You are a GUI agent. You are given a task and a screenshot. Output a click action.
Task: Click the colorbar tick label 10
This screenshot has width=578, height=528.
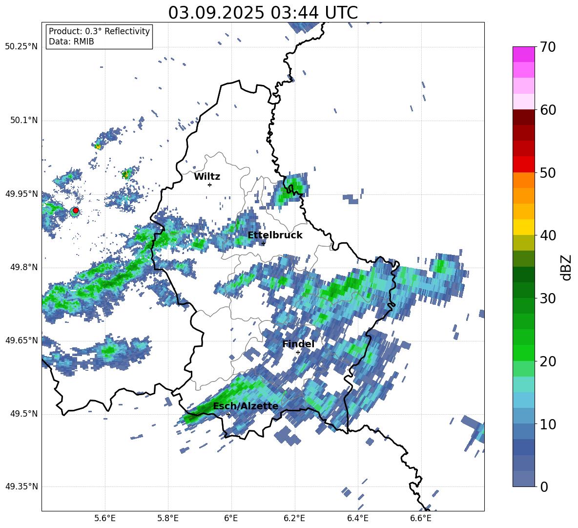[548, 424]
